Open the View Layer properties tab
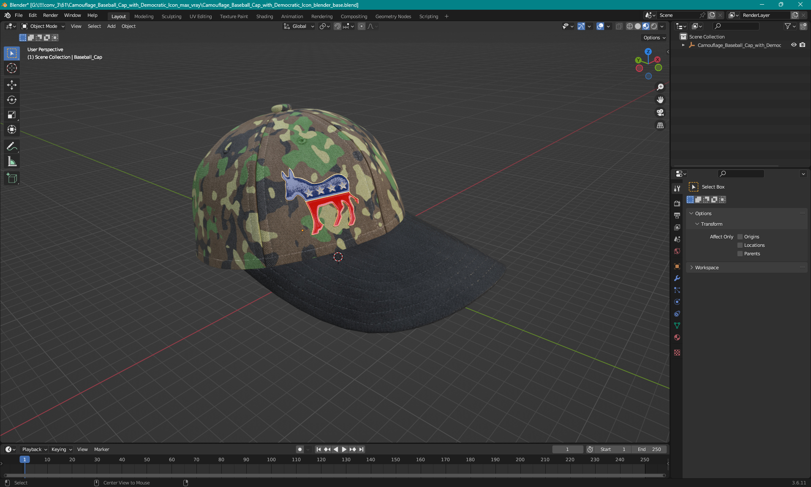 677,227
